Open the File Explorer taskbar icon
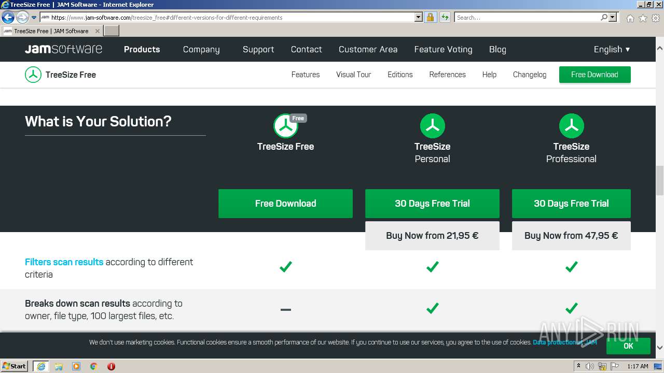Viewport: 664px width, 373px height. pyautogui.click(x=59, y=366)
